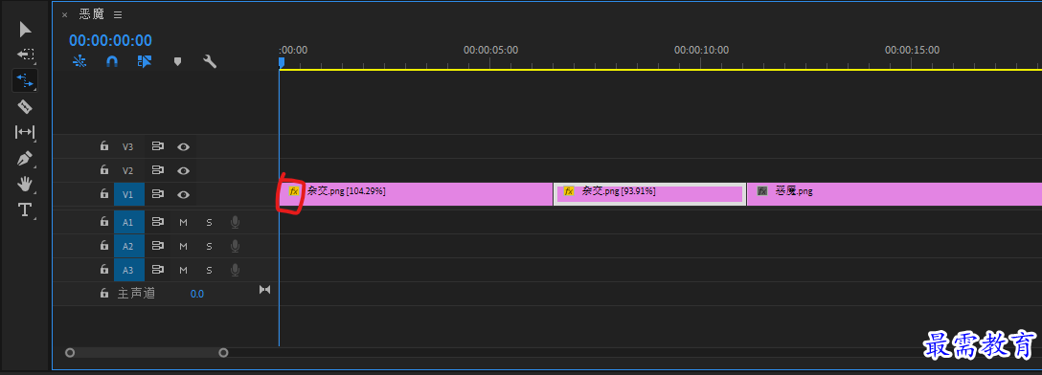Screen dimensions: 1042x375
Task: Add a marker to the timeline
Action: [x=177, y=62]
